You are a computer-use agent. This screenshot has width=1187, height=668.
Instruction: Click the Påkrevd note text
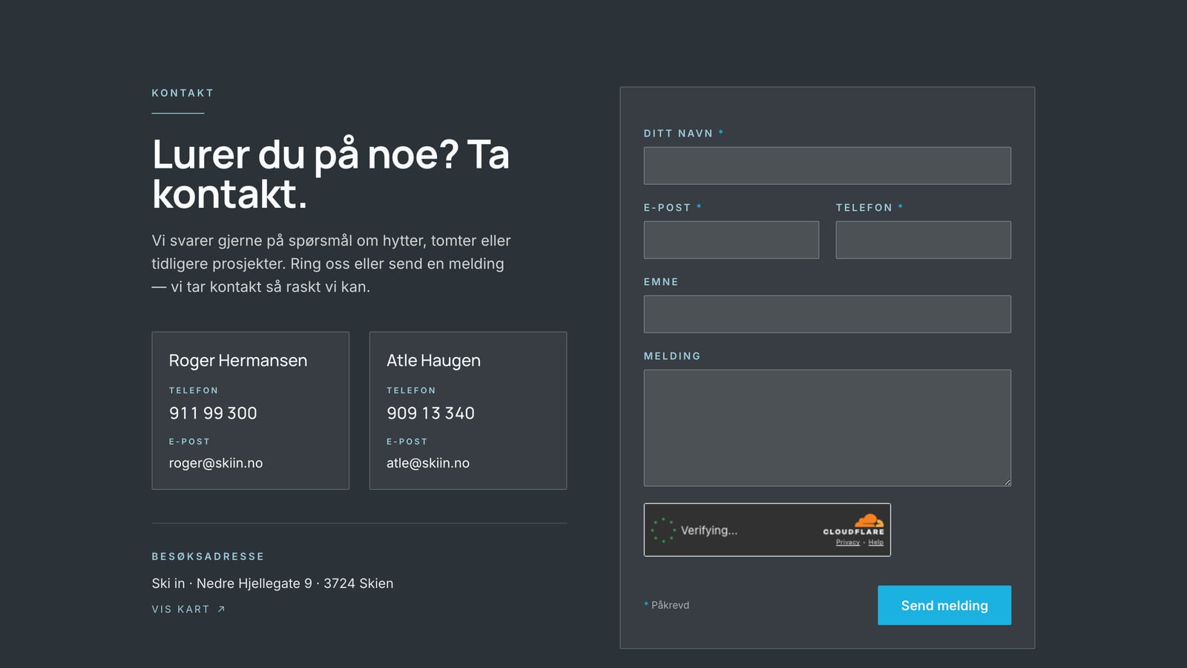point(667,605)
